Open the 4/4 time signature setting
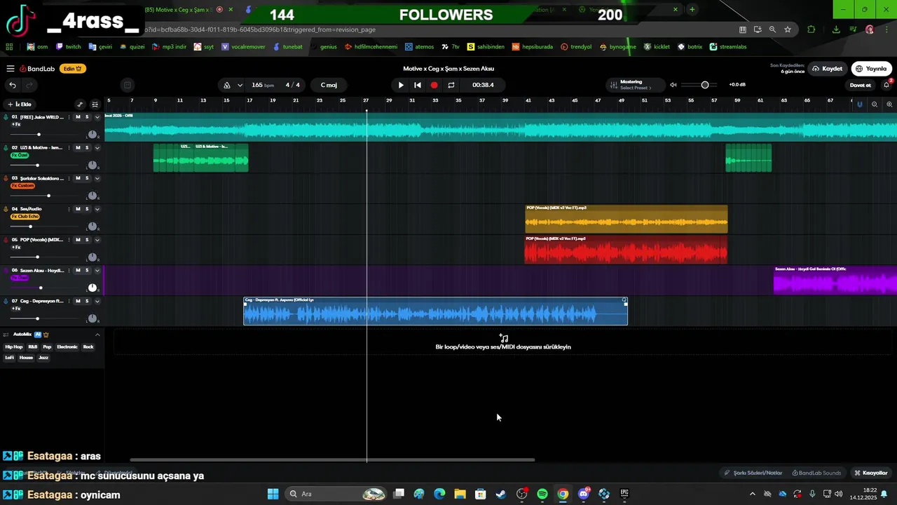Viewport: 897px width, 505px height. (293, 85)
